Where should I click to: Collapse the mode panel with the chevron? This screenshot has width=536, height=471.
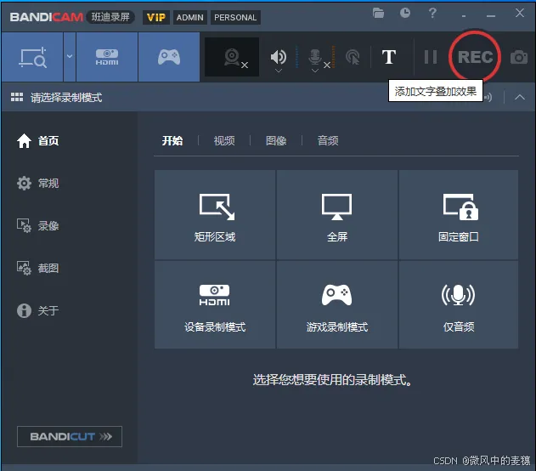[x=520, y=97]
